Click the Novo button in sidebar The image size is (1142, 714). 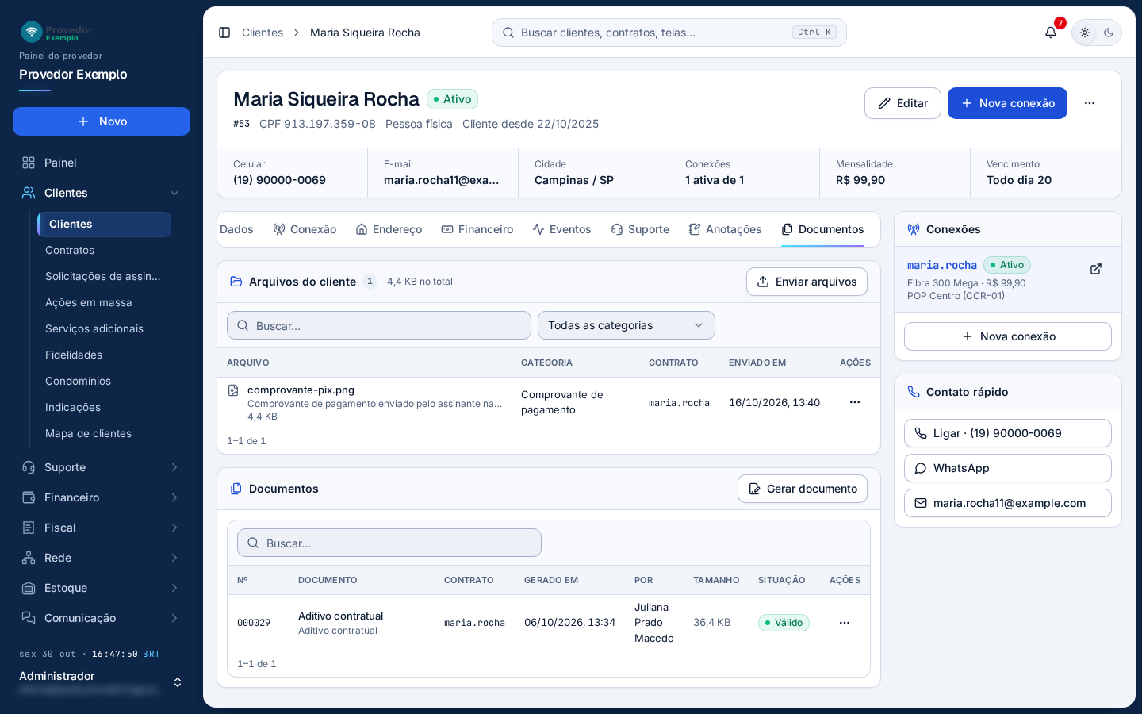pos(102,121)
